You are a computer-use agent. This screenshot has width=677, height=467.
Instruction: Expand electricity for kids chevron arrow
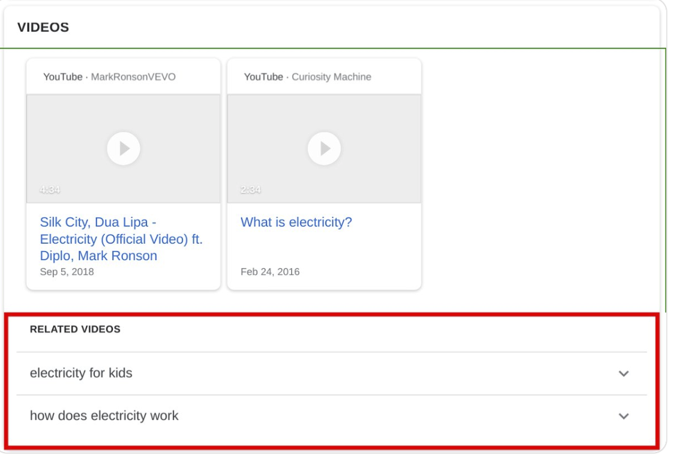(x=624, y=373)
